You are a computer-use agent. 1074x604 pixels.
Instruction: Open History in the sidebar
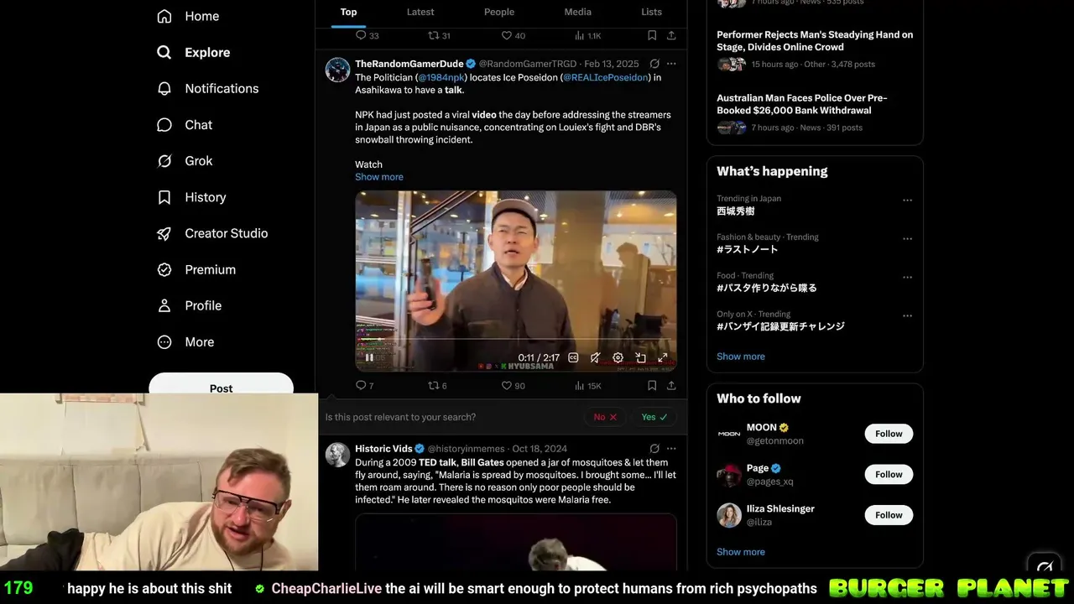click(191, 197)
